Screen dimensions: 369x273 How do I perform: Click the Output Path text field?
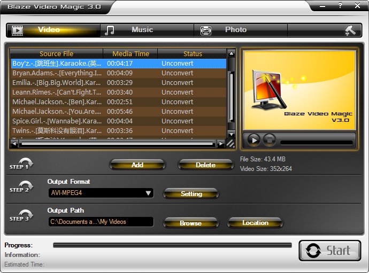tap(101, 222)
